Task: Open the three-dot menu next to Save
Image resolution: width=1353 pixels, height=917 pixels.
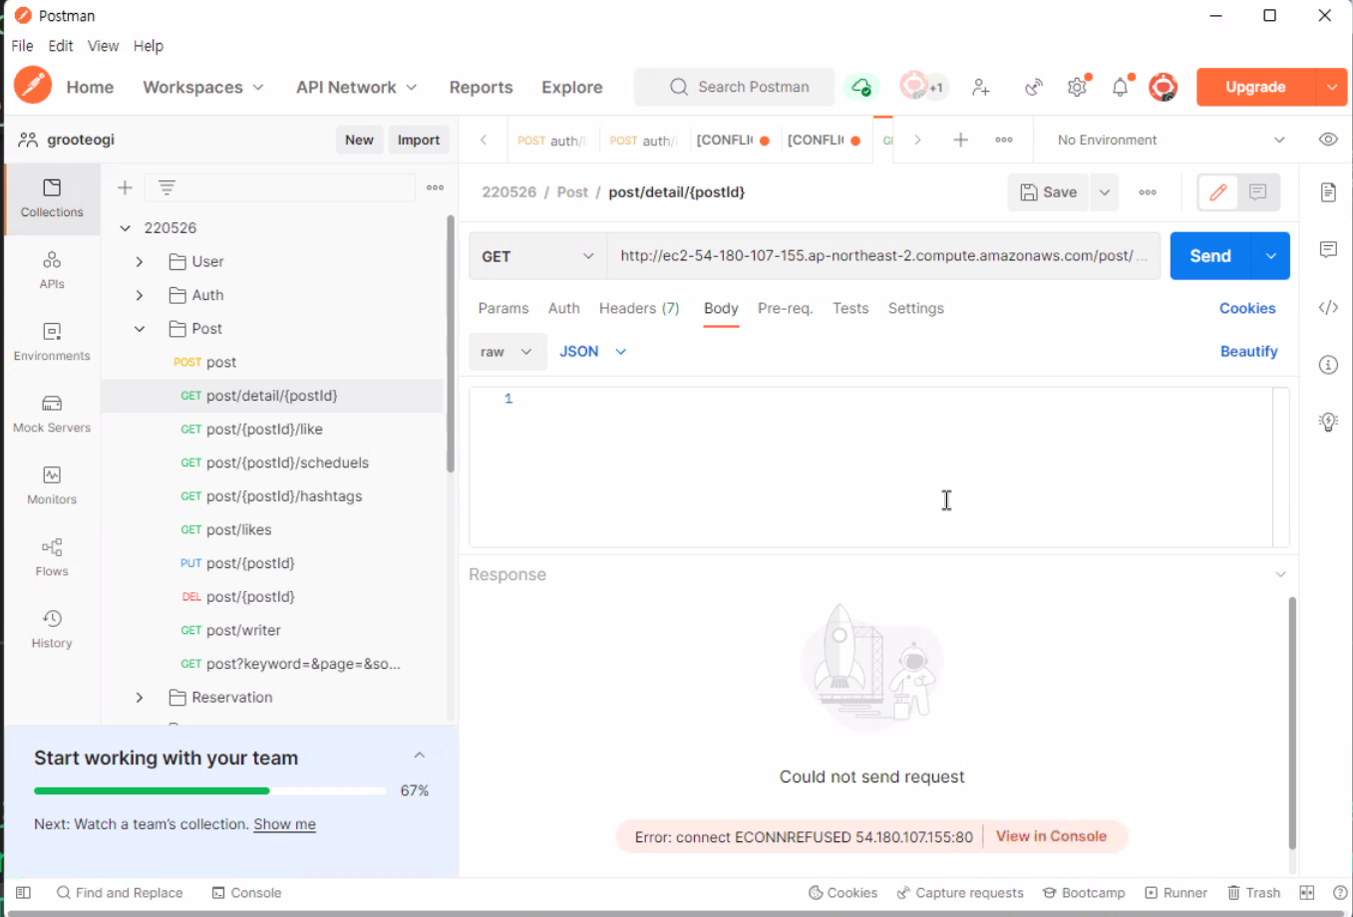Action: [1148, 192]
